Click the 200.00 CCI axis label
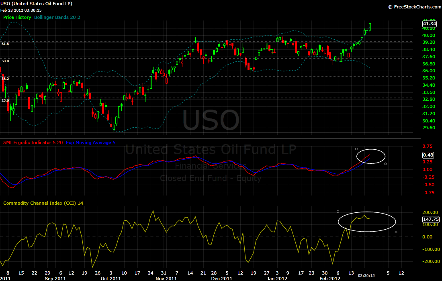The height and width of the screenshot is (281, 442). [430, 212]
